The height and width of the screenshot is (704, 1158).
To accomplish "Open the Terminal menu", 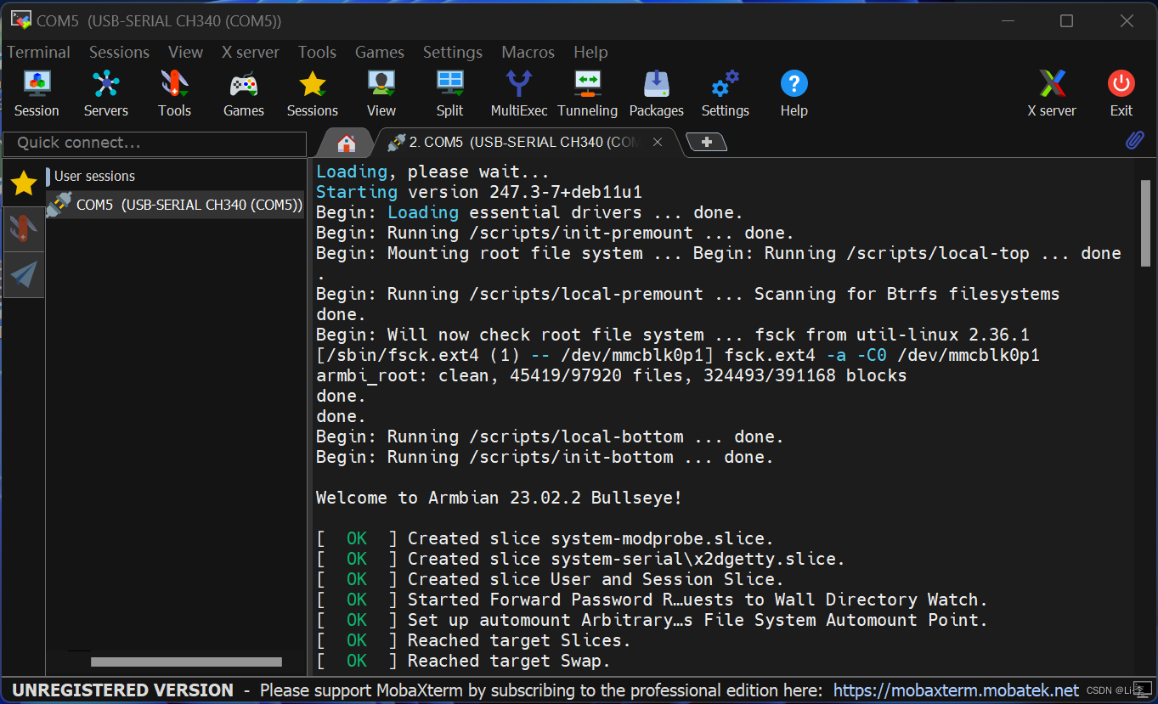I will 38,52.
